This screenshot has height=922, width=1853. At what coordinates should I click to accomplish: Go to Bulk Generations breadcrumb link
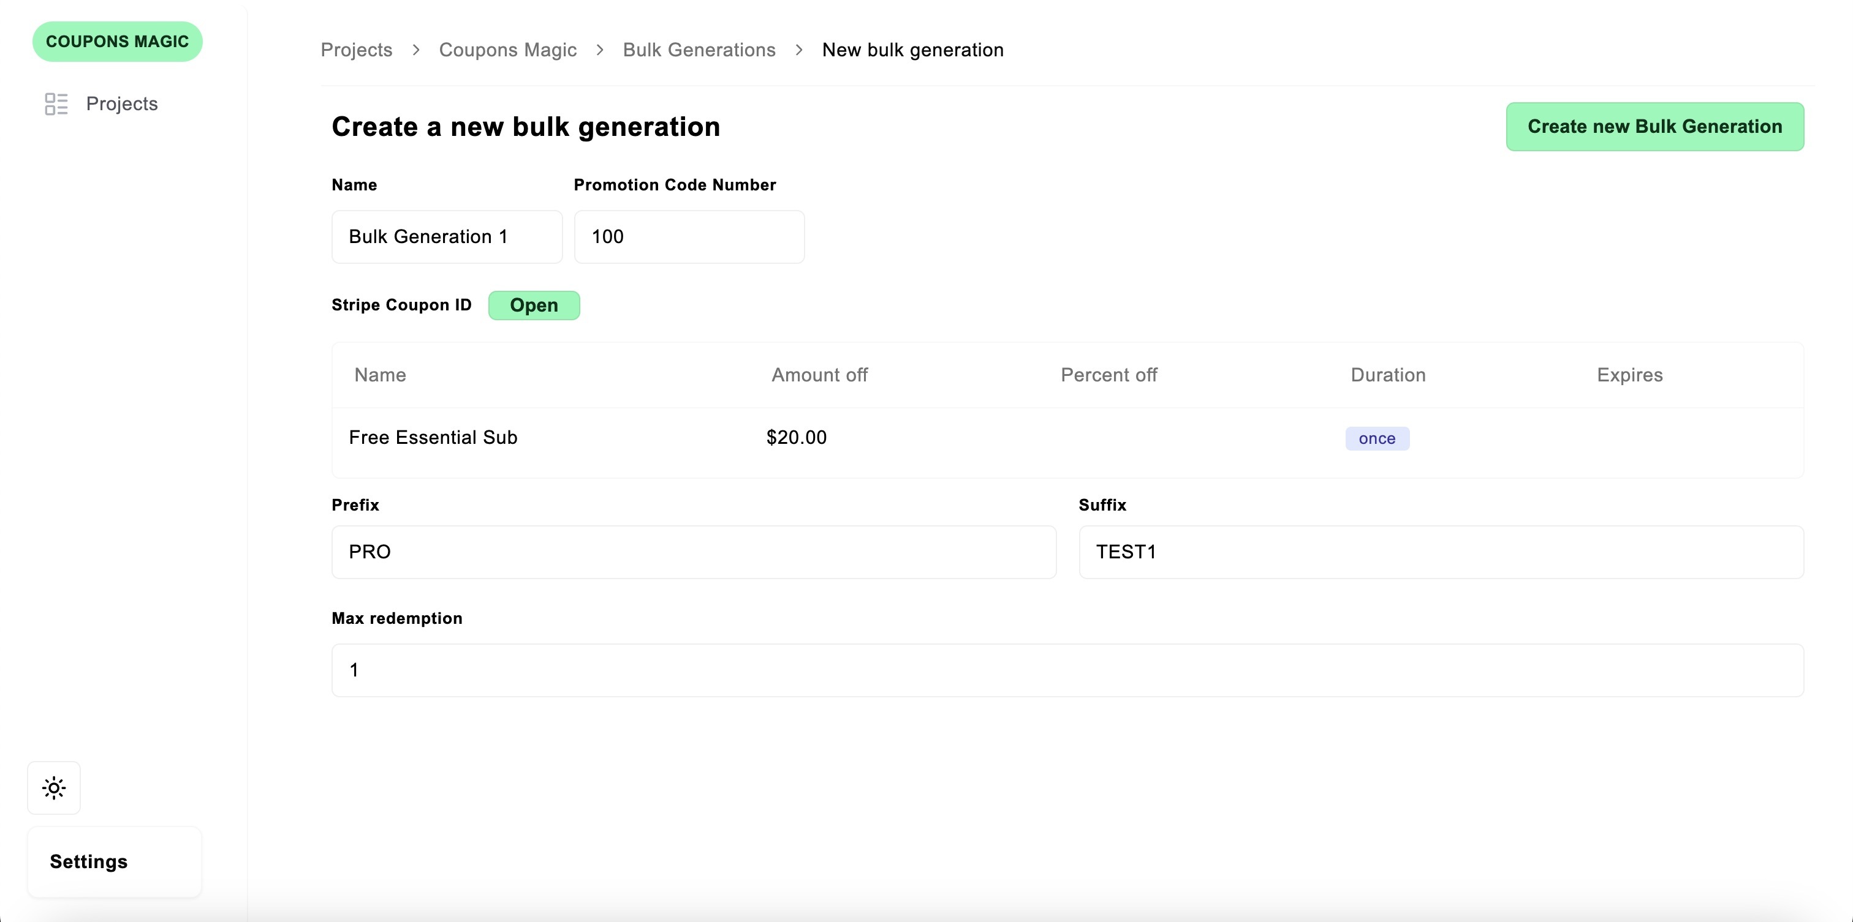pos(699,50)
